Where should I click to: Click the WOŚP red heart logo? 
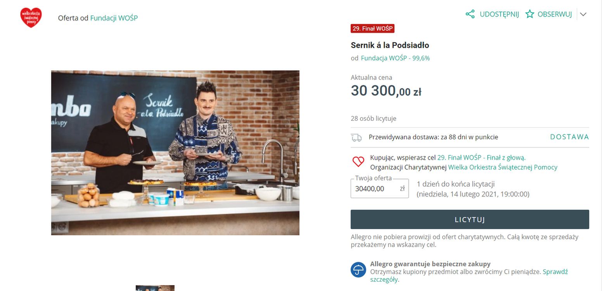coord(31,18)
